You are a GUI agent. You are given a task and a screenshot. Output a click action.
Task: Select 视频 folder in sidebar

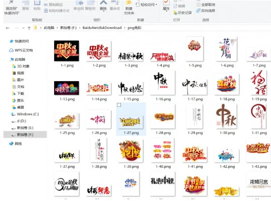point(18,73)
